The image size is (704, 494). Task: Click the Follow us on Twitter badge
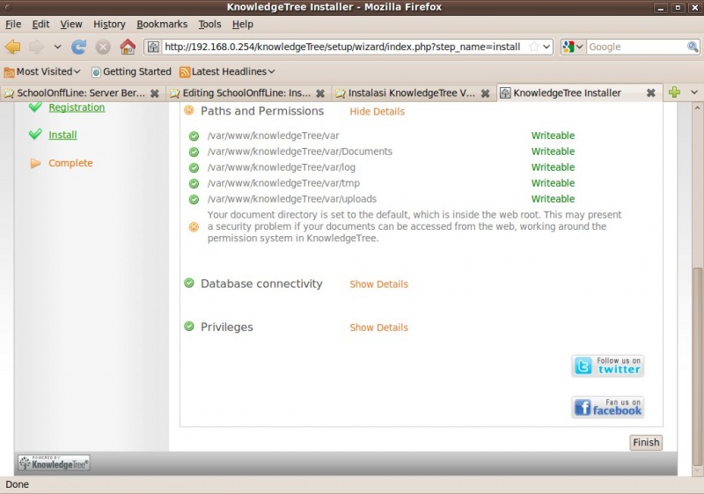(x=607, y=365)
